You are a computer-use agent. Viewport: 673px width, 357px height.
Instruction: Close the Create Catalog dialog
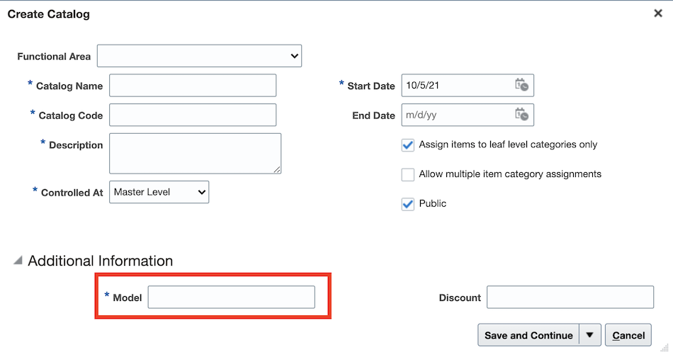658,13
